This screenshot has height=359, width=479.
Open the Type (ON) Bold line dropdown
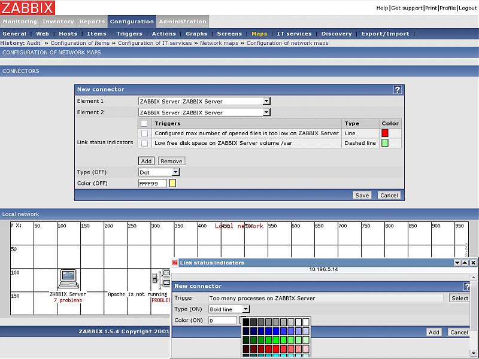pos(229,309)
